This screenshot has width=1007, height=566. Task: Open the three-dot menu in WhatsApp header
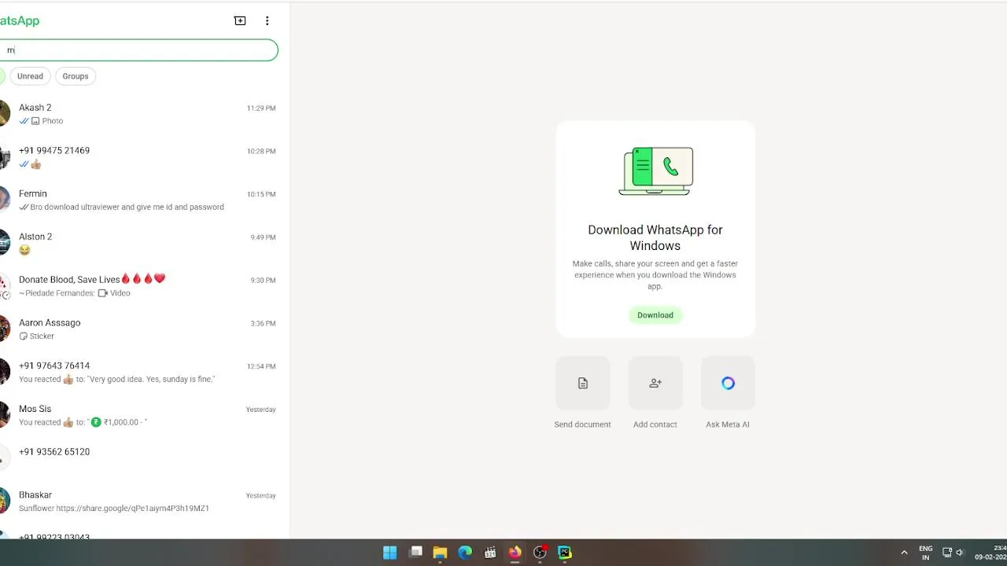tap(267, 20)
